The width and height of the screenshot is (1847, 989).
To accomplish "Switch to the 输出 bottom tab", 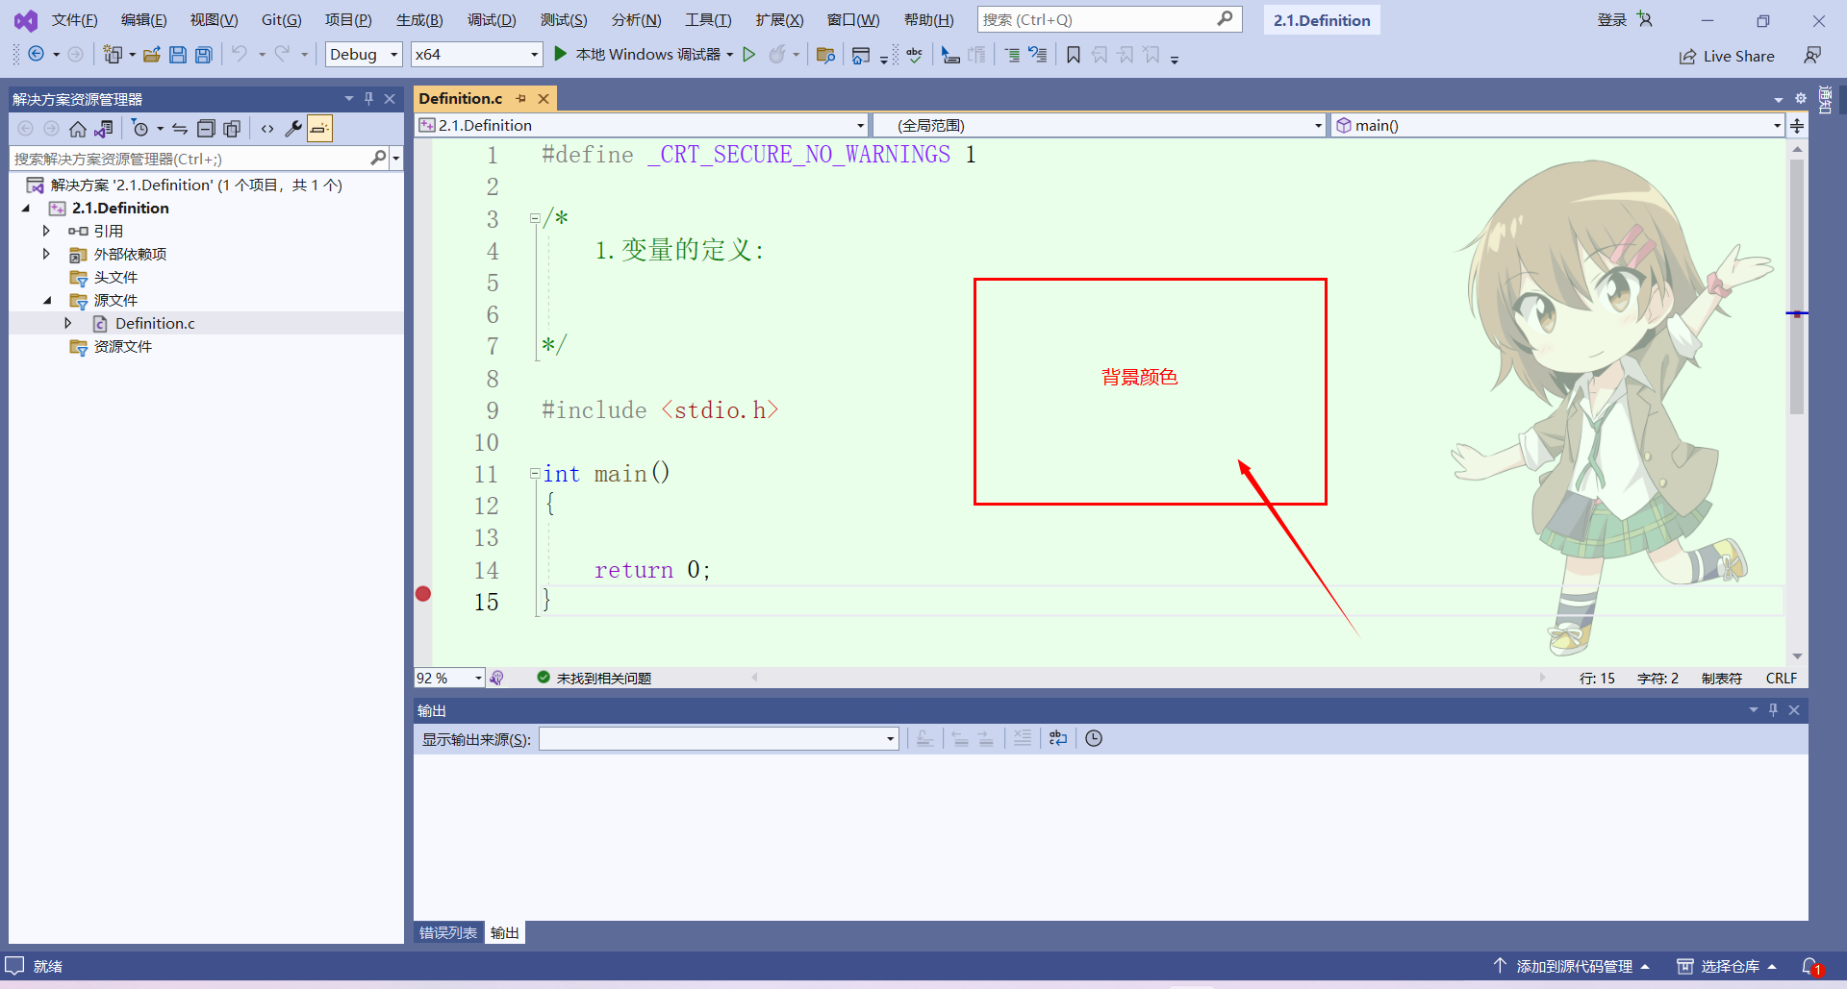I will [505, 932].
